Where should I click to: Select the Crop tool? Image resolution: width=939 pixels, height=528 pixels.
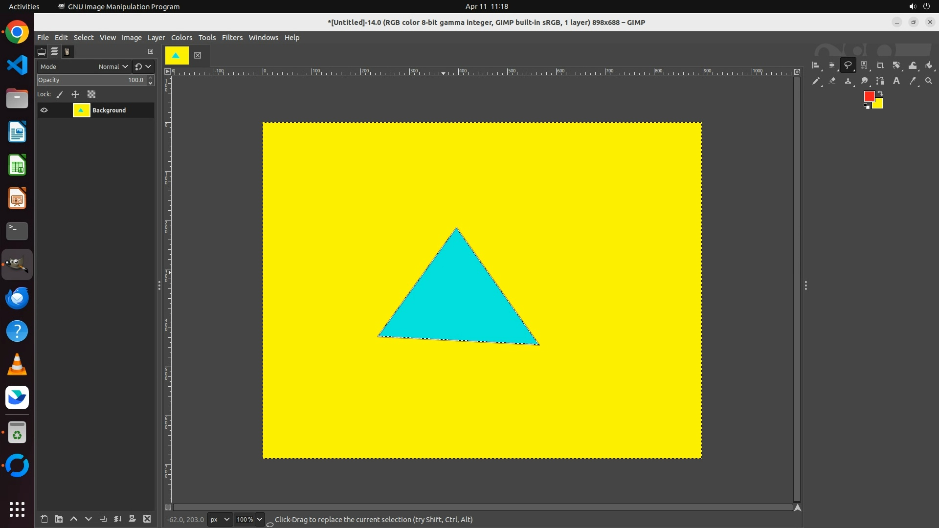point(880,66)
